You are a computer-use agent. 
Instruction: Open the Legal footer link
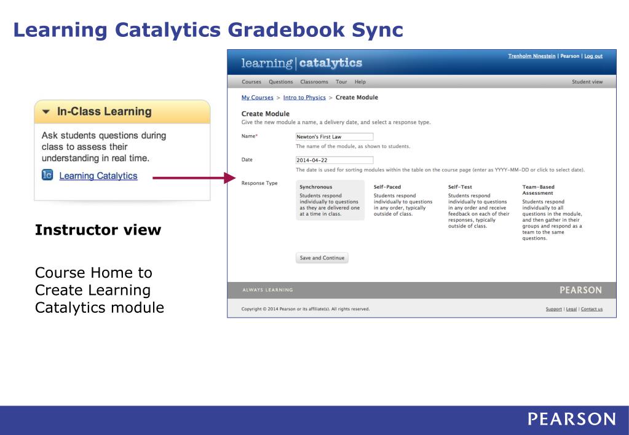click(571, 309)
